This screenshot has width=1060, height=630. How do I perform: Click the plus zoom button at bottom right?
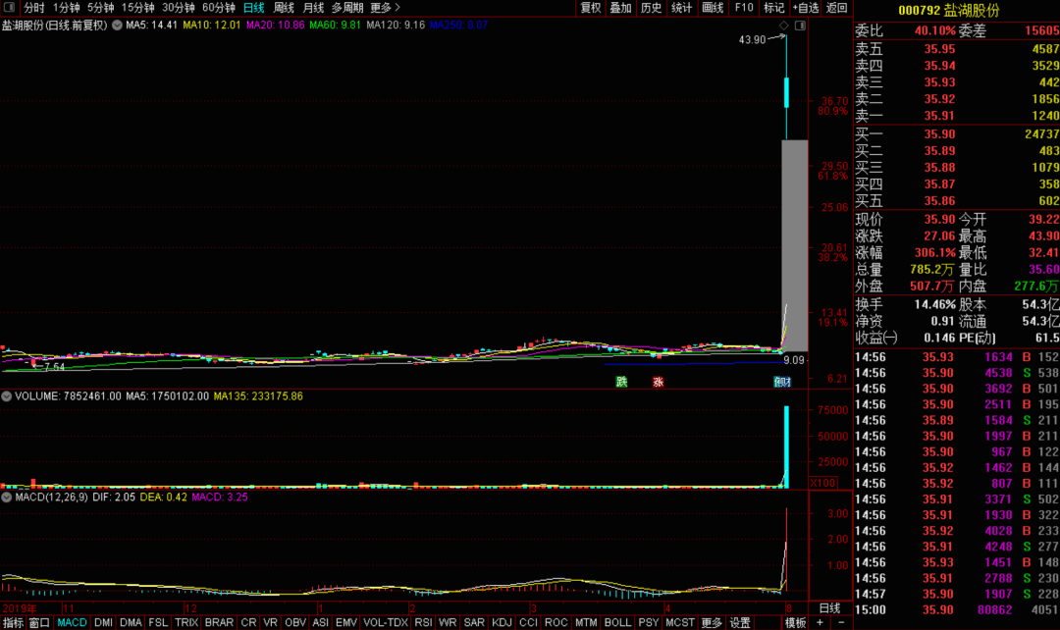(820, 622)
